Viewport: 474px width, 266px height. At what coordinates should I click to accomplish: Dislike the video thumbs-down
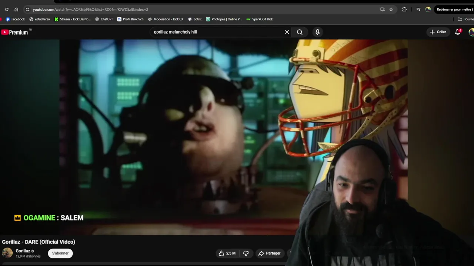pyautogui.click(x=246, y=253)
